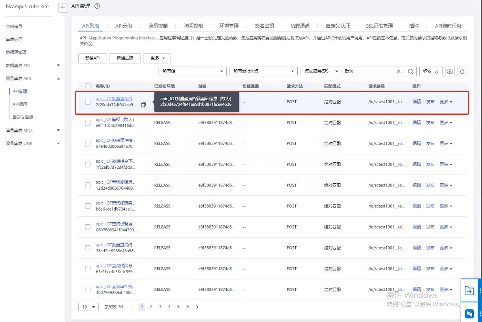The width and height of the screenshot is (482, 322).
Task: Select all APIs with header checkbox
Action: (x=88, y=86)
